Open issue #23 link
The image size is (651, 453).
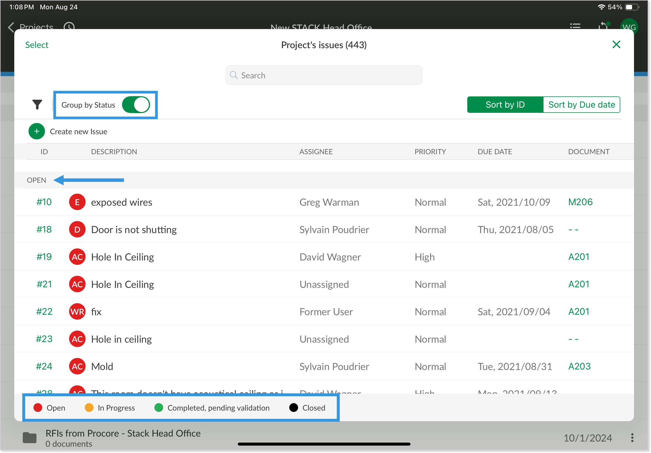coord(44,339)
